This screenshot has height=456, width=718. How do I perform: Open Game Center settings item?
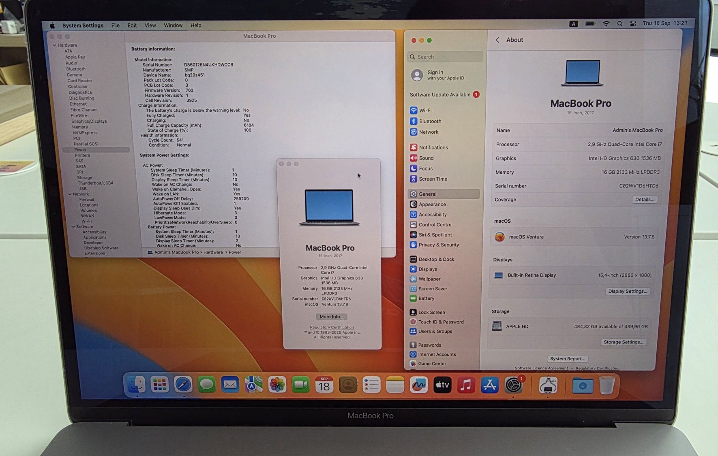coord(428,364)
